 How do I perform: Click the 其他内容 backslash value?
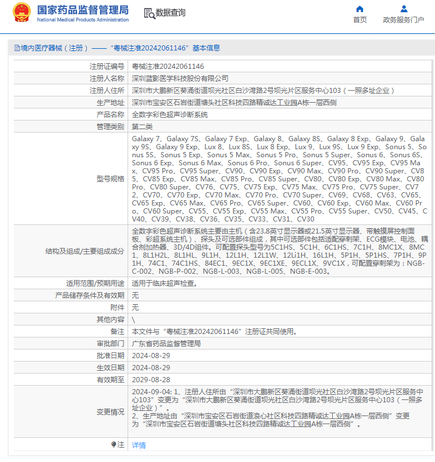click(x=133, y=320)
